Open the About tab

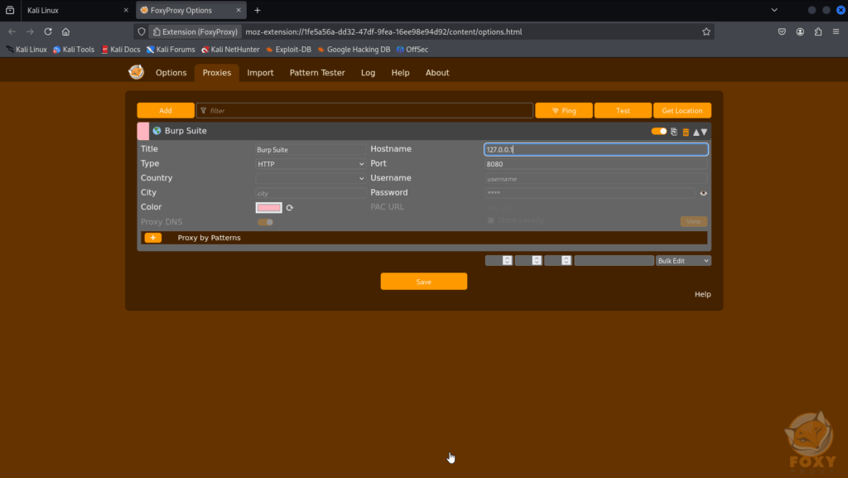(x=437, y=72)
